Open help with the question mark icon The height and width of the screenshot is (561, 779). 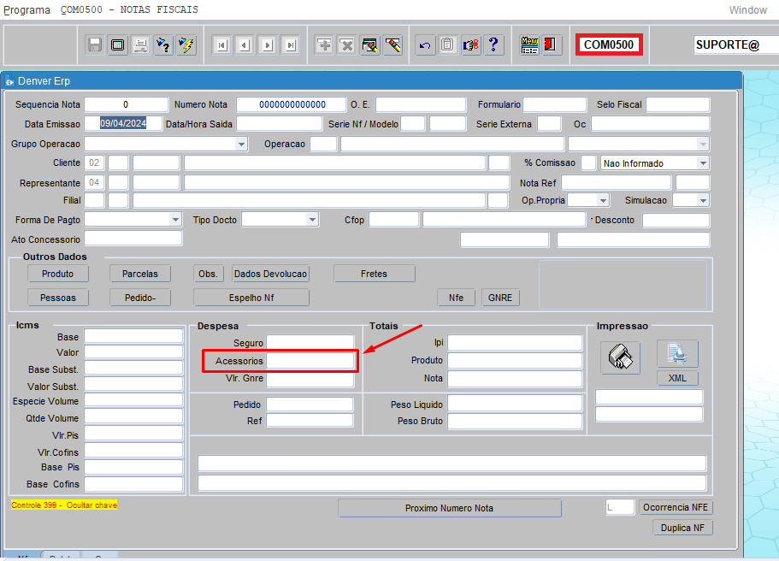click(x=494, y=45)
